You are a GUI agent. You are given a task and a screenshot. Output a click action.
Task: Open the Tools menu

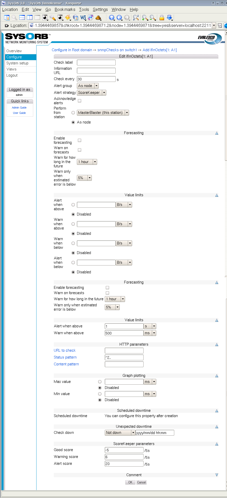[x=84, y=10]
